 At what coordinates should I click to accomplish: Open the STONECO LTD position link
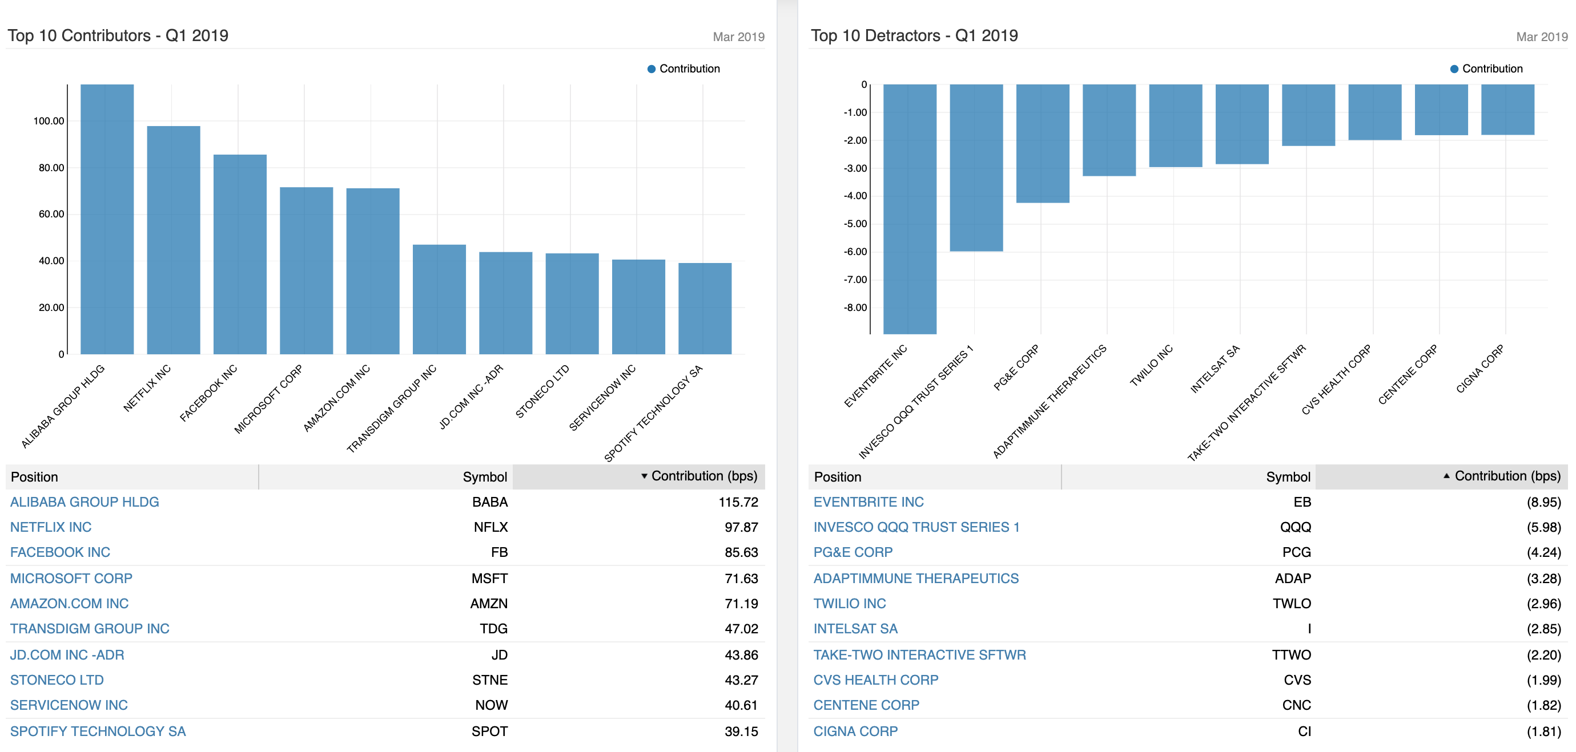click(x=57, y=680)
